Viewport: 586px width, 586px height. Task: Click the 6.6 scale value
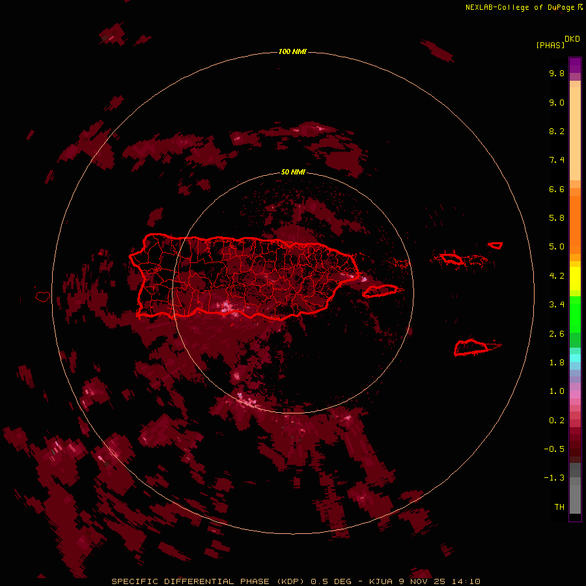(x=557, y=189)
